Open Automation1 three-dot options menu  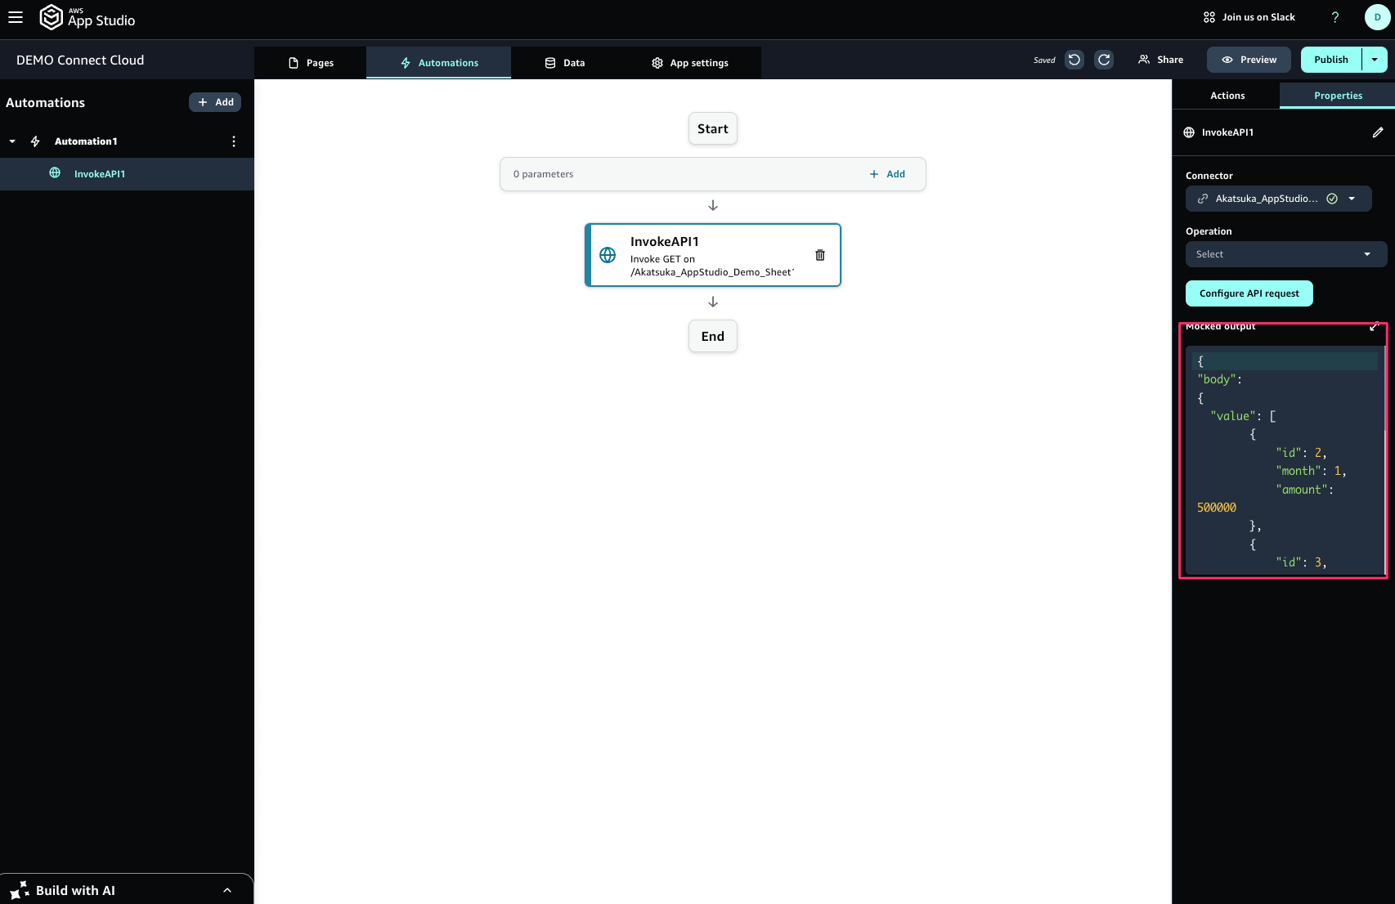click(x=234, y=141)
